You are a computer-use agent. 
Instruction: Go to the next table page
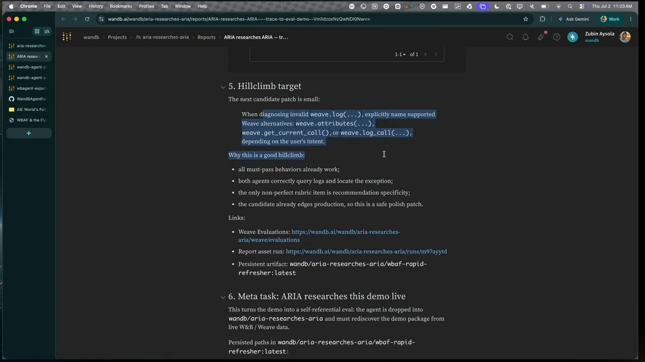436,54
